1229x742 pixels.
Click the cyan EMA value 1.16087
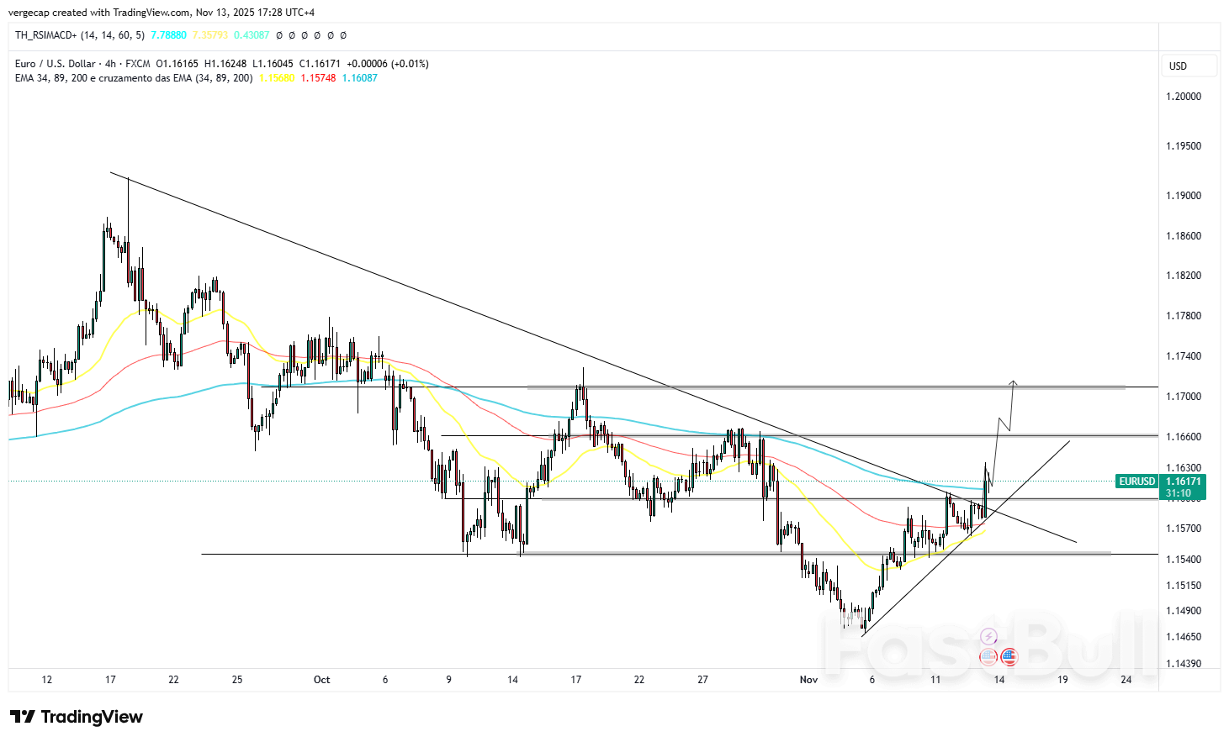point(360,78)
